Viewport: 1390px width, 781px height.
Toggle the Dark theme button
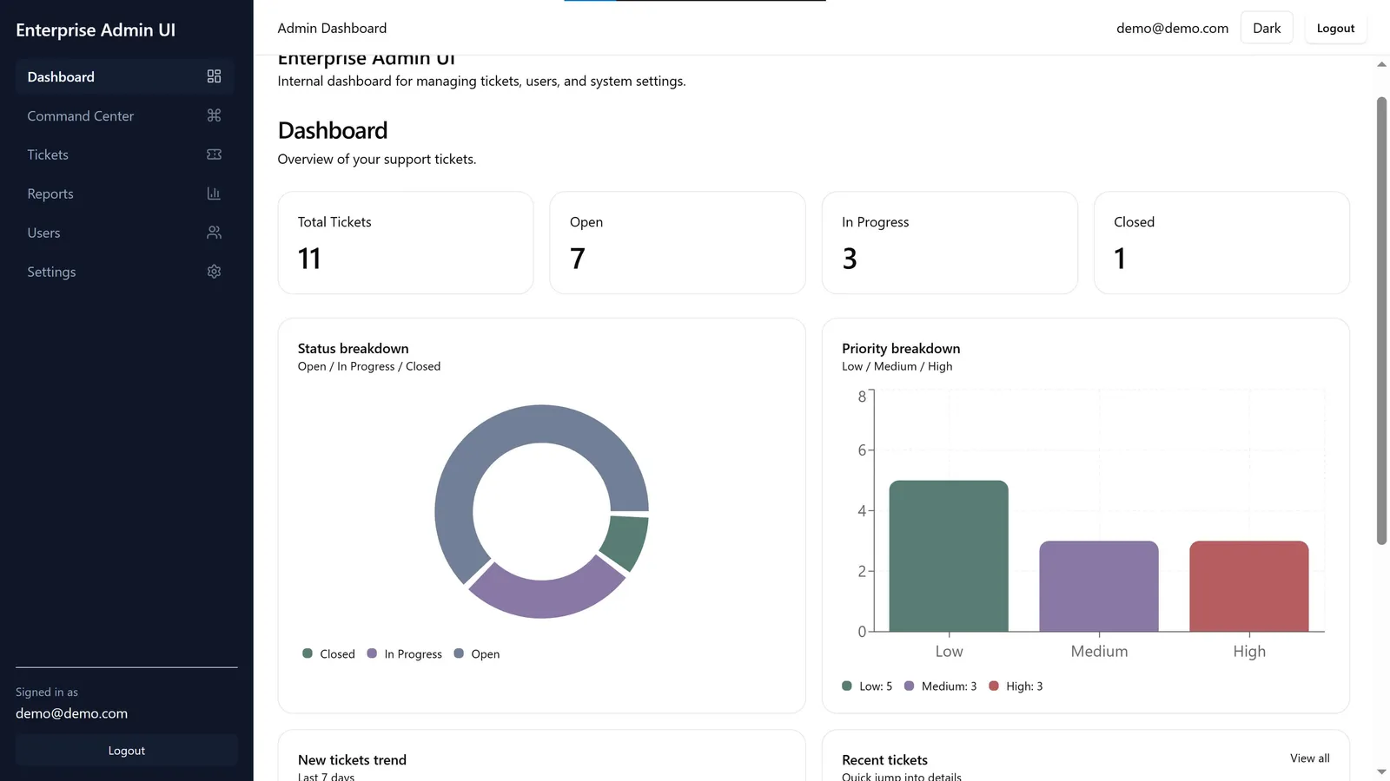coord(1267,28)
